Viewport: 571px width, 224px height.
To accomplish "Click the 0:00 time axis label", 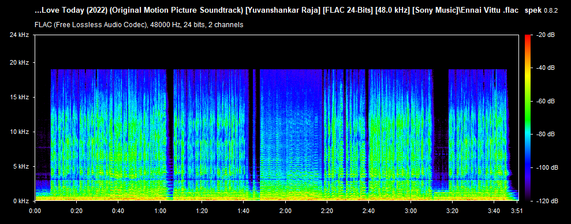I will click(x=35, y=211).
